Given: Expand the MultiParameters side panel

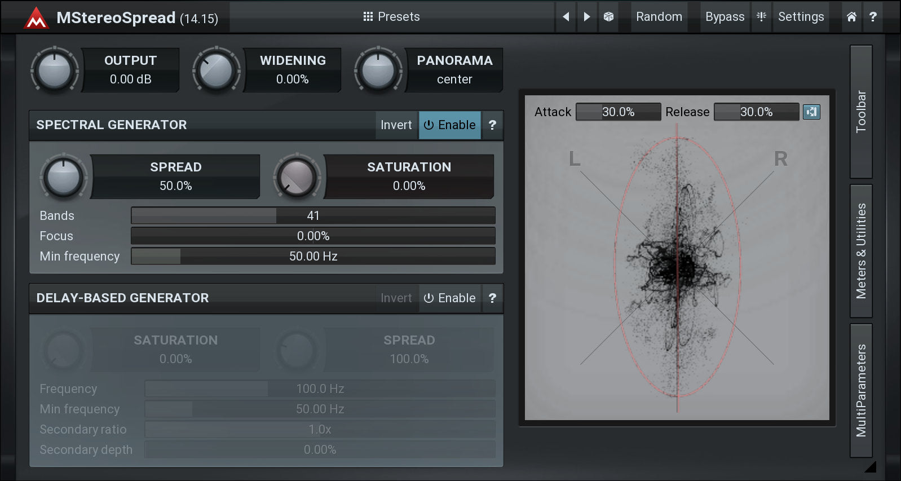Looking at the screenshot, I should pos(860,390).
